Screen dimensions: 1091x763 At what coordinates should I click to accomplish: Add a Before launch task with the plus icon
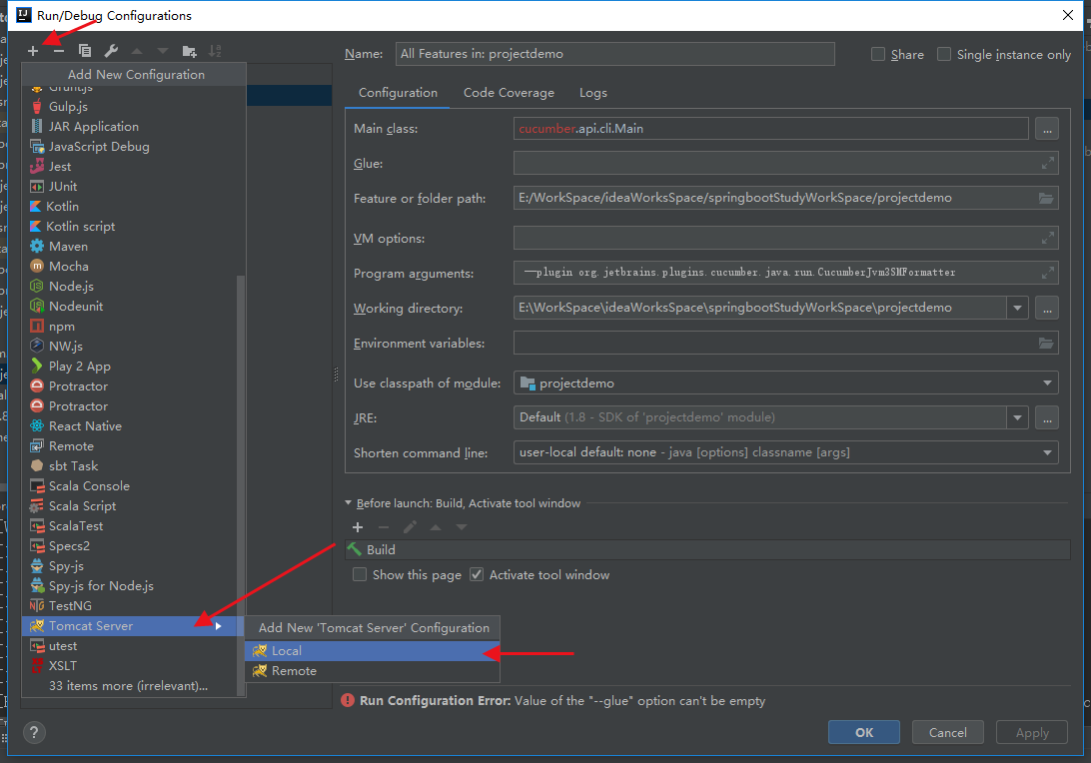pos(358,527)
